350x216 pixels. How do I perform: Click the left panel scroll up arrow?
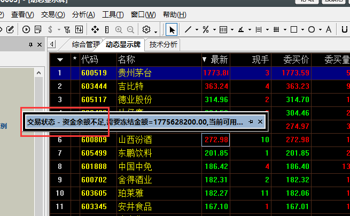click(39, 73)
